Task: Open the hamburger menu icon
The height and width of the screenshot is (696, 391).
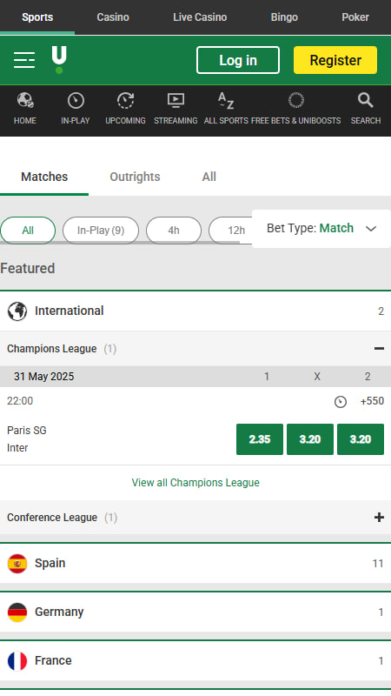Action: (x=24, y=60)
